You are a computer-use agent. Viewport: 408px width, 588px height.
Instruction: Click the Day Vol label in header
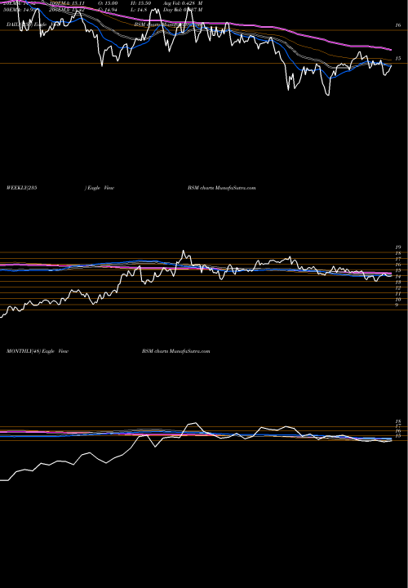(183, 10)
